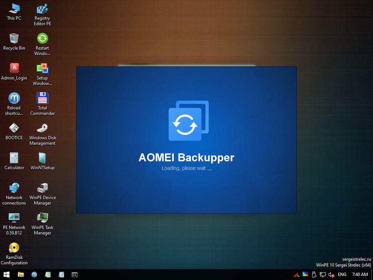Click the blue round M taskbar icon

coord(34,275)
